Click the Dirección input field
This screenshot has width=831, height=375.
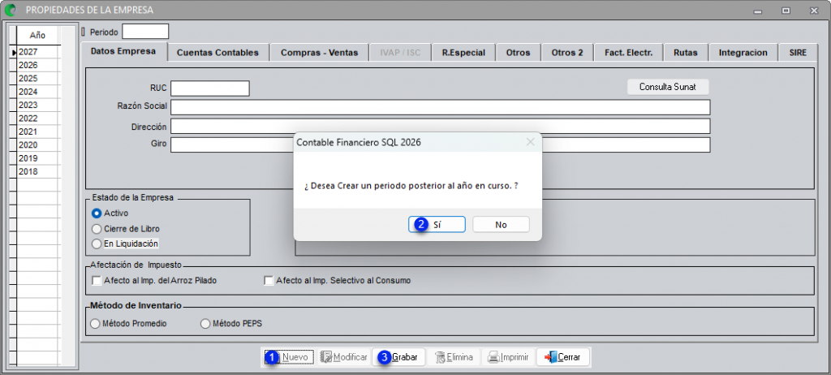click(440, 127)
